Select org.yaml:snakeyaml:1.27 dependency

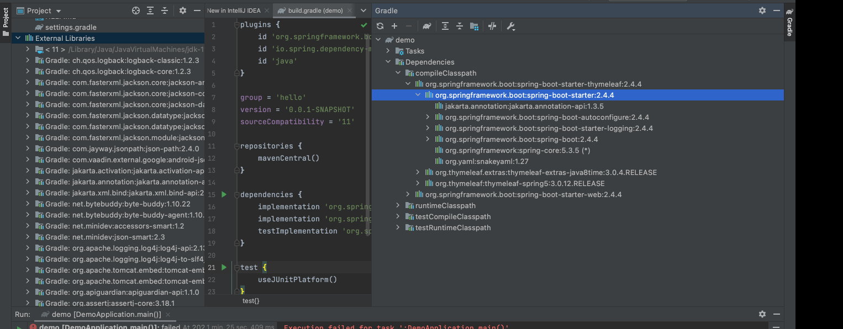tap(487, 161)
